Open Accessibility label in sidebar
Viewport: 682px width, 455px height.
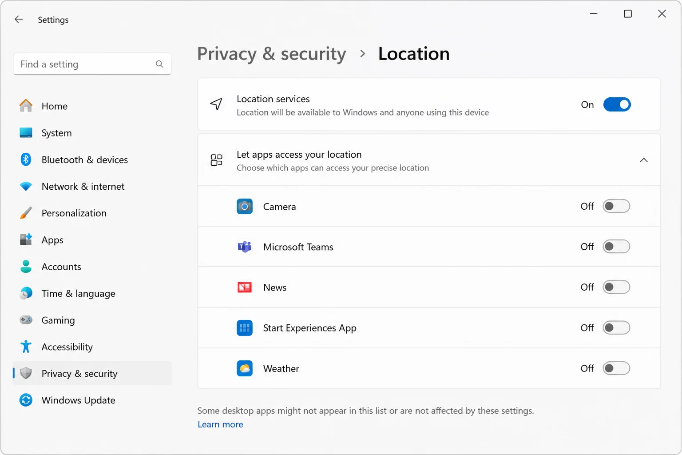coord(67,347)
